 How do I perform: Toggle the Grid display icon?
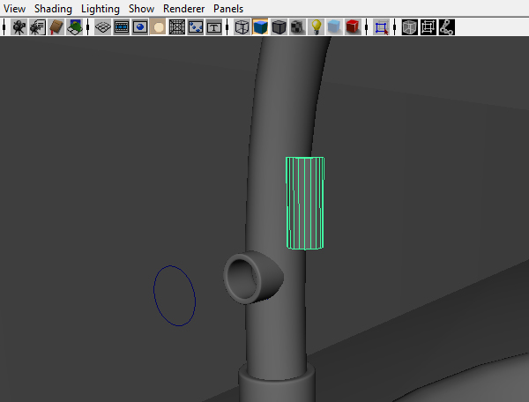(x=102, y=27)
